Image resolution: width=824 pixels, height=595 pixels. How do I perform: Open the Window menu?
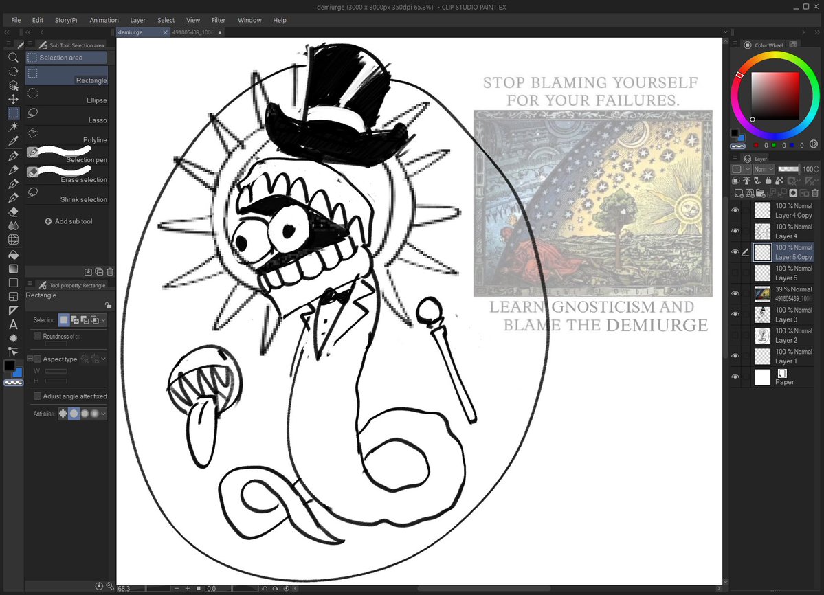(249, 20)
